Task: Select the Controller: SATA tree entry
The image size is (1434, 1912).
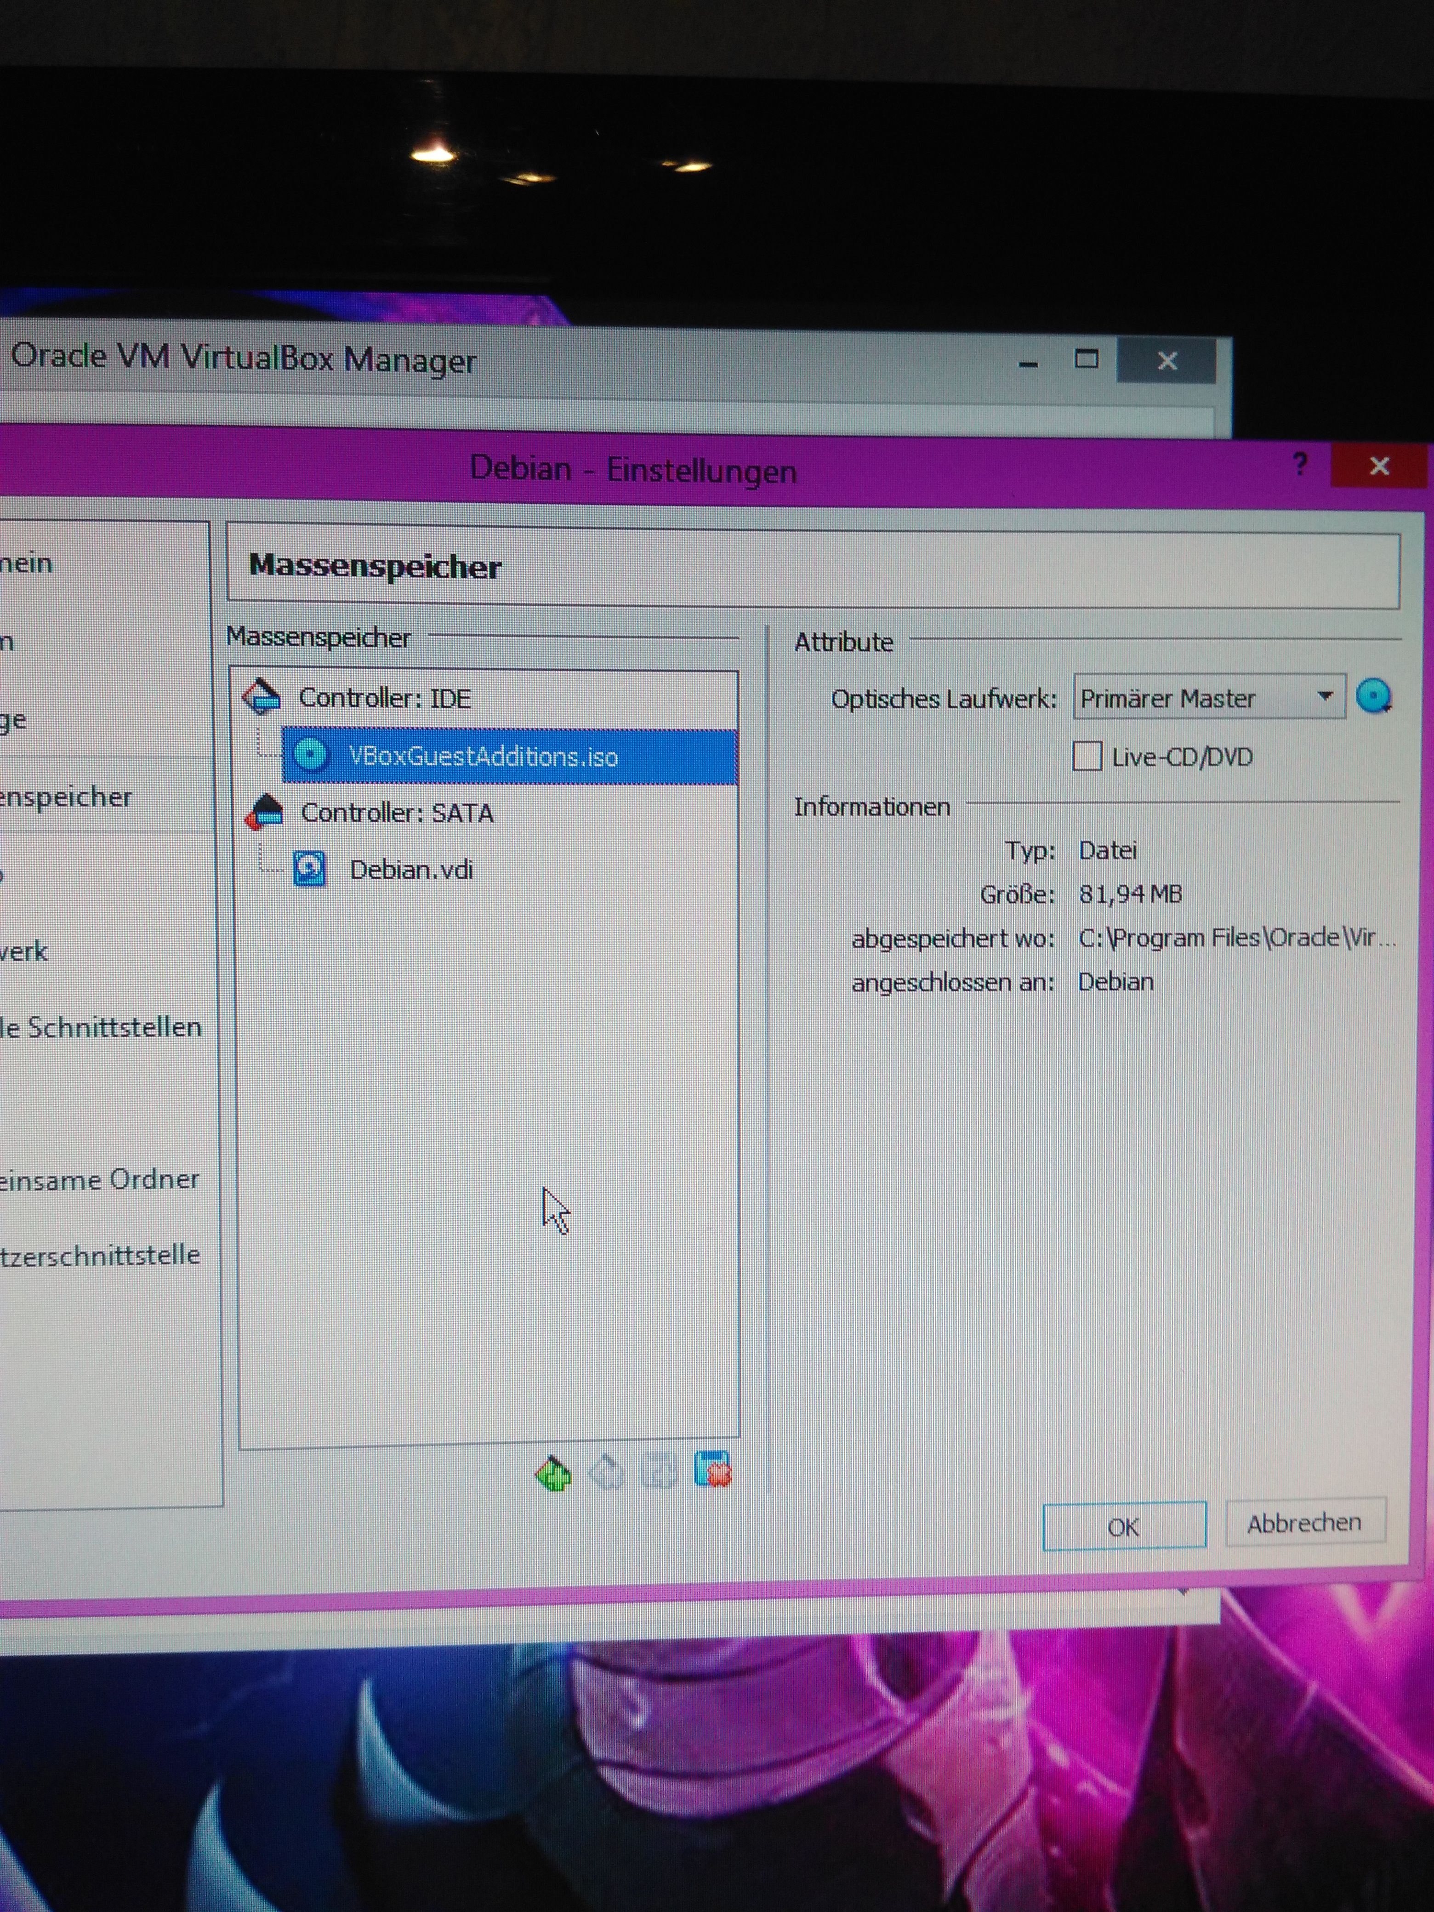Action: point(397,813)
